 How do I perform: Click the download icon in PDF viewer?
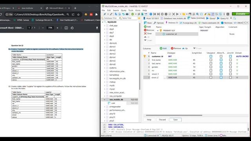(97, 28)
